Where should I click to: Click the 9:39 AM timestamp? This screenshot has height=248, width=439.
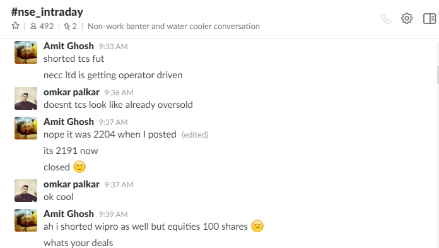(x=113, y=215)
